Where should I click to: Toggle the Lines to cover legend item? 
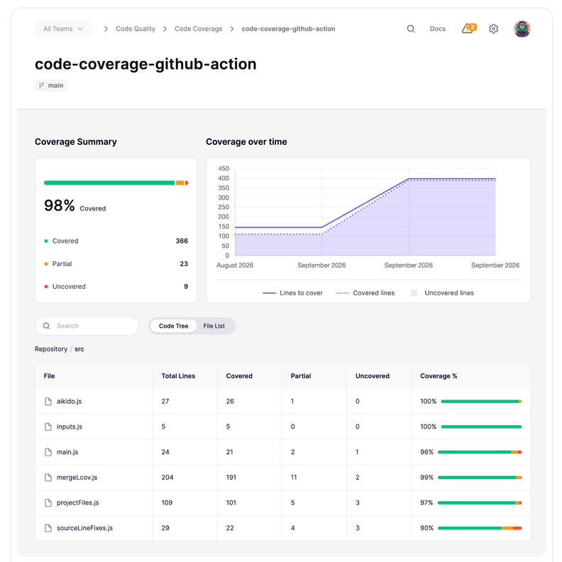[x=293, y=293]
